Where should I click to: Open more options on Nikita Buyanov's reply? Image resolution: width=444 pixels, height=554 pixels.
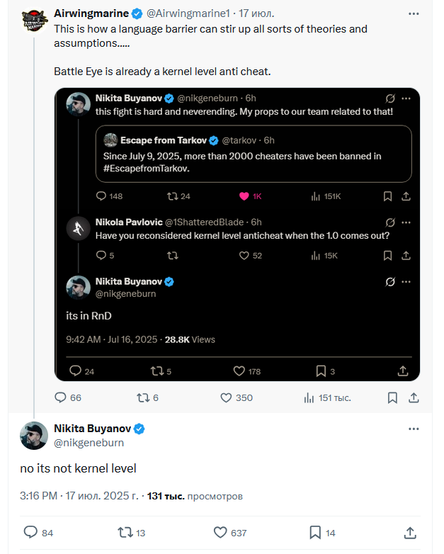click(x=414, y=429)
